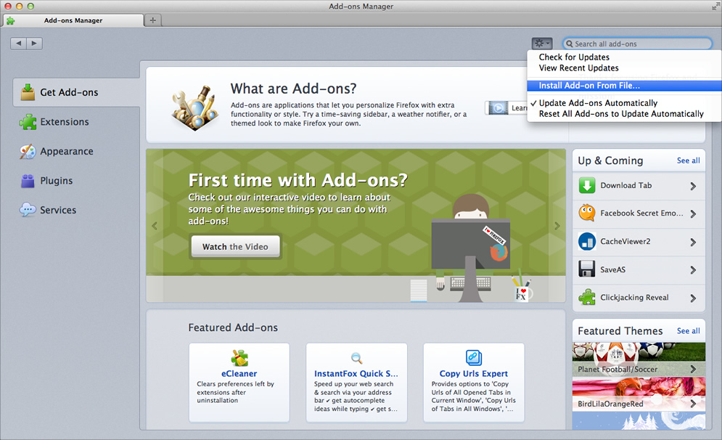Click the Copy Urls Expert icon
Viewport: 722px width, 440px height.
(x=474, y=357)
